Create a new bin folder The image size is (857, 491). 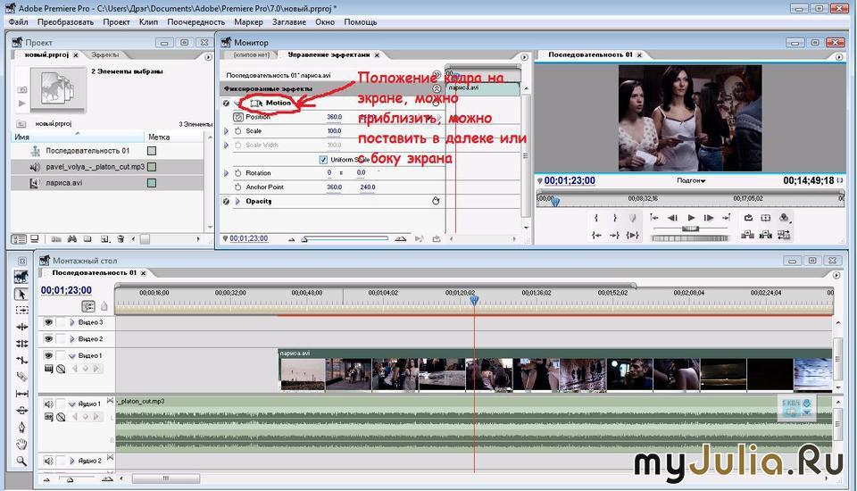87,239
